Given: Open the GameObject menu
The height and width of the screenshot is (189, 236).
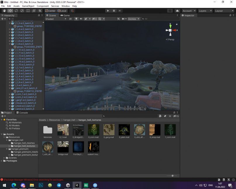Looking at the screenshot, I should [x=28, y=6].
